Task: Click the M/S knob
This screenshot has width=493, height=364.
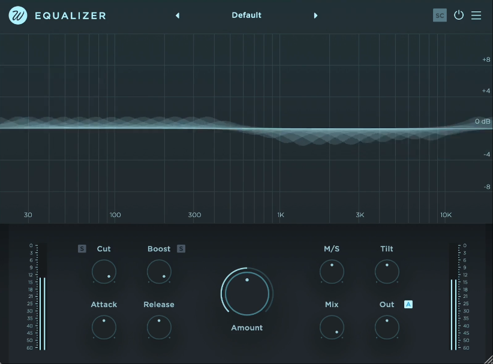Action: pos(332,272)
